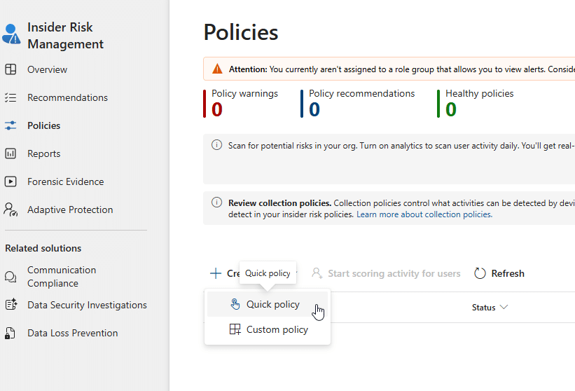Select the Recommendations checklist icon
Screen dimensions: 575x391
11,97
